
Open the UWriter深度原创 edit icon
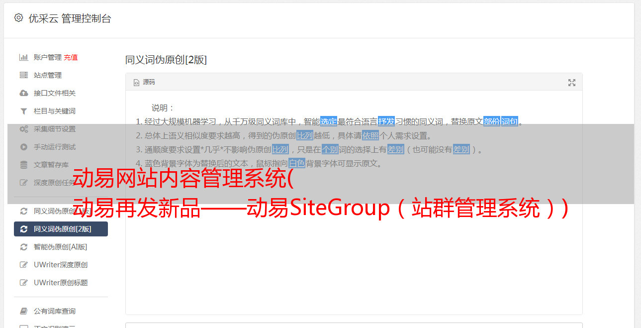point(23,265)
